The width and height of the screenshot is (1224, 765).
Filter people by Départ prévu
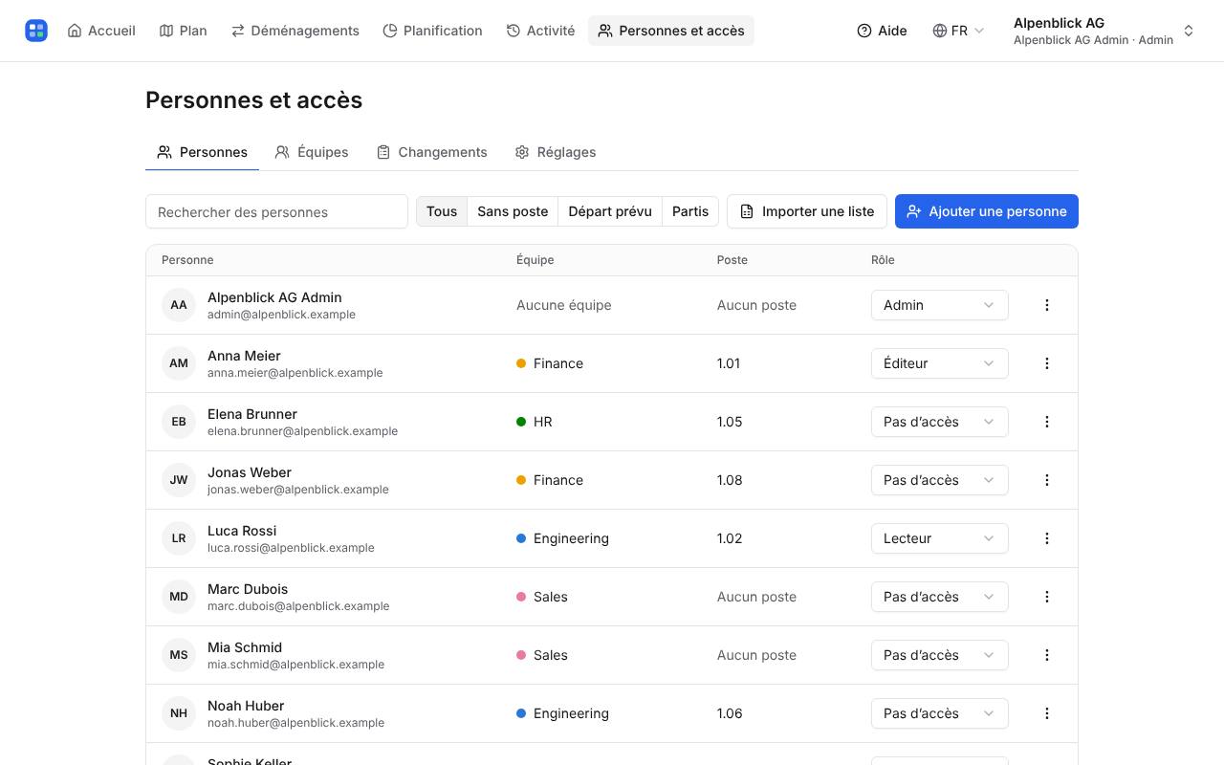(610, 211)
